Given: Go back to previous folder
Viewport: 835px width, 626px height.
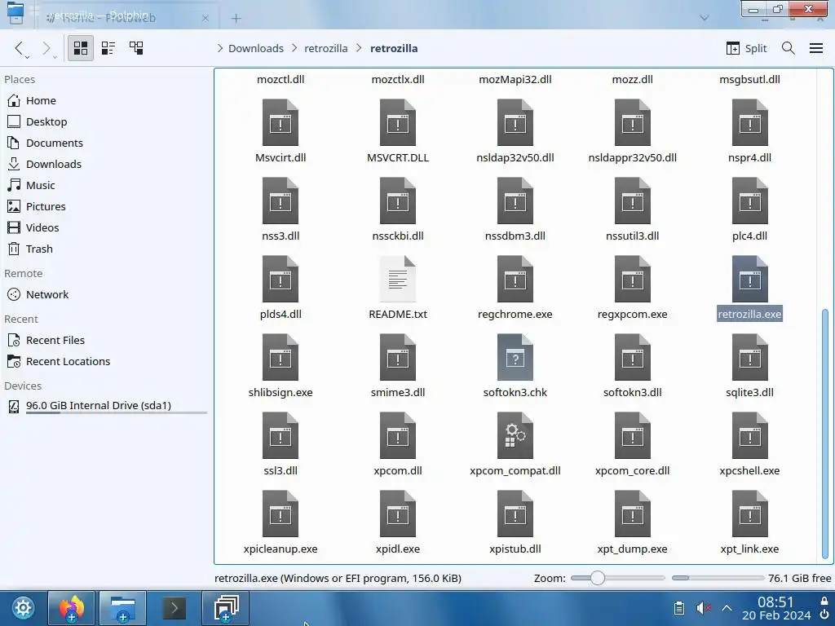Looking at the screenshot, I should [x=20, y=48].
